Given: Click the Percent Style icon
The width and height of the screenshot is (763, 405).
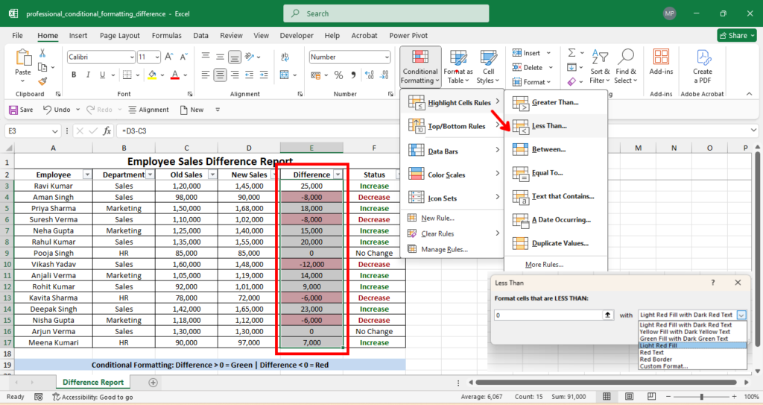Looking at the screenshot, I should coord(339,75).
